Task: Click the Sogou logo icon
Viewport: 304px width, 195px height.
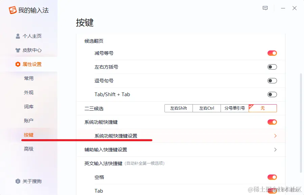Action: [12, 10]
